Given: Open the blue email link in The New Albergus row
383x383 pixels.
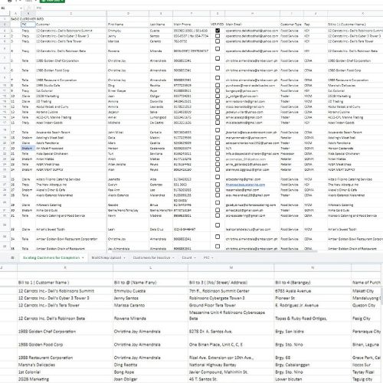Looking at the screenshot, I should pos(245,185).
